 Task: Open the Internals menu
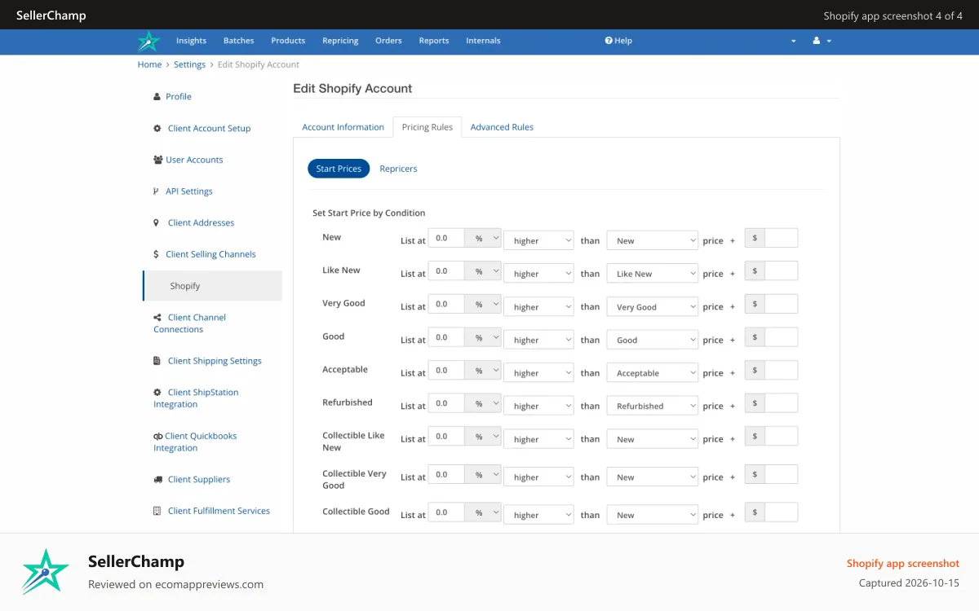(x=483, y=41)
